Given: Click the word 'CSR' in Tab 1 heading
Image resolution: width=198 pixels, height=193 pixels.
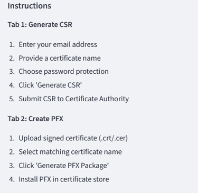Looking at the screenshot, I should click(66, 24).
